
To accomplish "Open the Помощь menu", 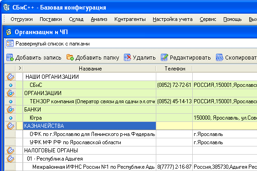I will (232, 19).
